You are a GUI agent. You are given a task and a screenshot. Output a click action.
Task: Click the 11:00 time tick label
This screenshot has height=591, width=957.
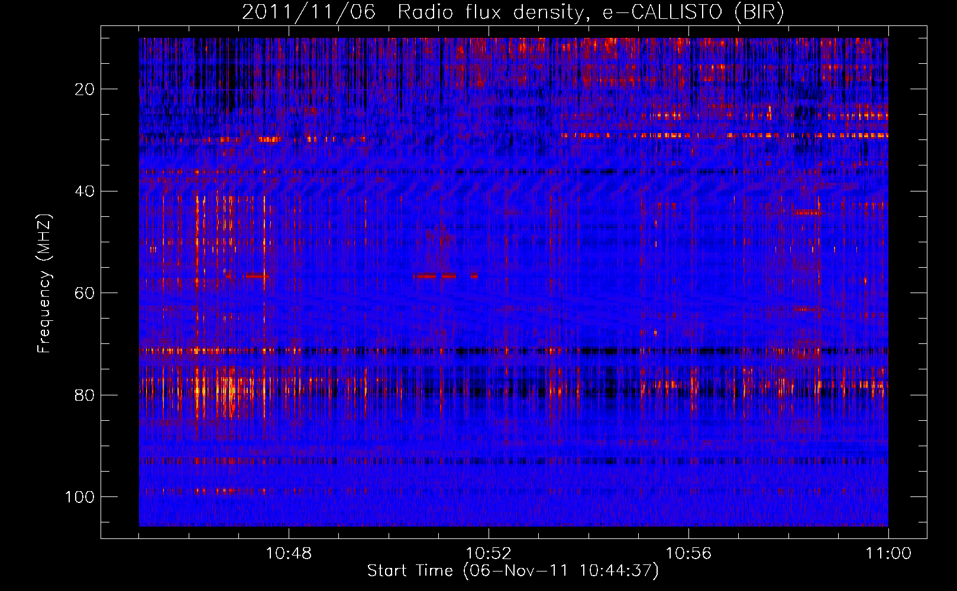pos(888,554)
